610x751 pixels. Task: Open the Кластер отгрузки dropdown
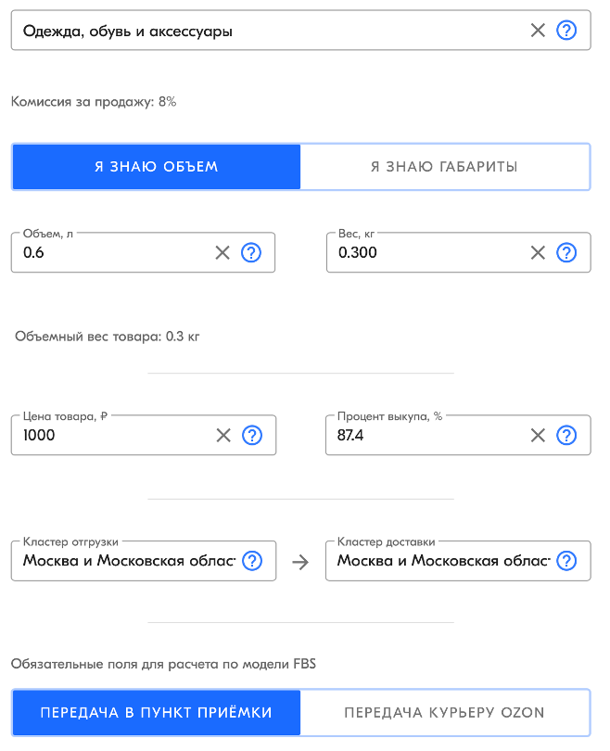tap(129, 561)
